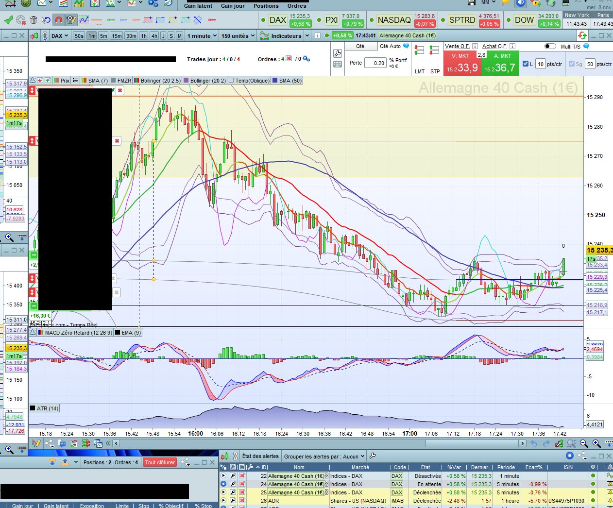613x508 pixels.
Task: Click the zoom out magnifier below chart
Action: pyautogui.click(x=584, y=443)
